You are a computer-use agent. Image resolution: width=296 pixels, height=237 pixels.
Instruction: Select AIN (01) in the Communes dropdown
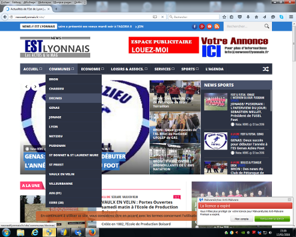pyautogui.click(x=73, y=193)
